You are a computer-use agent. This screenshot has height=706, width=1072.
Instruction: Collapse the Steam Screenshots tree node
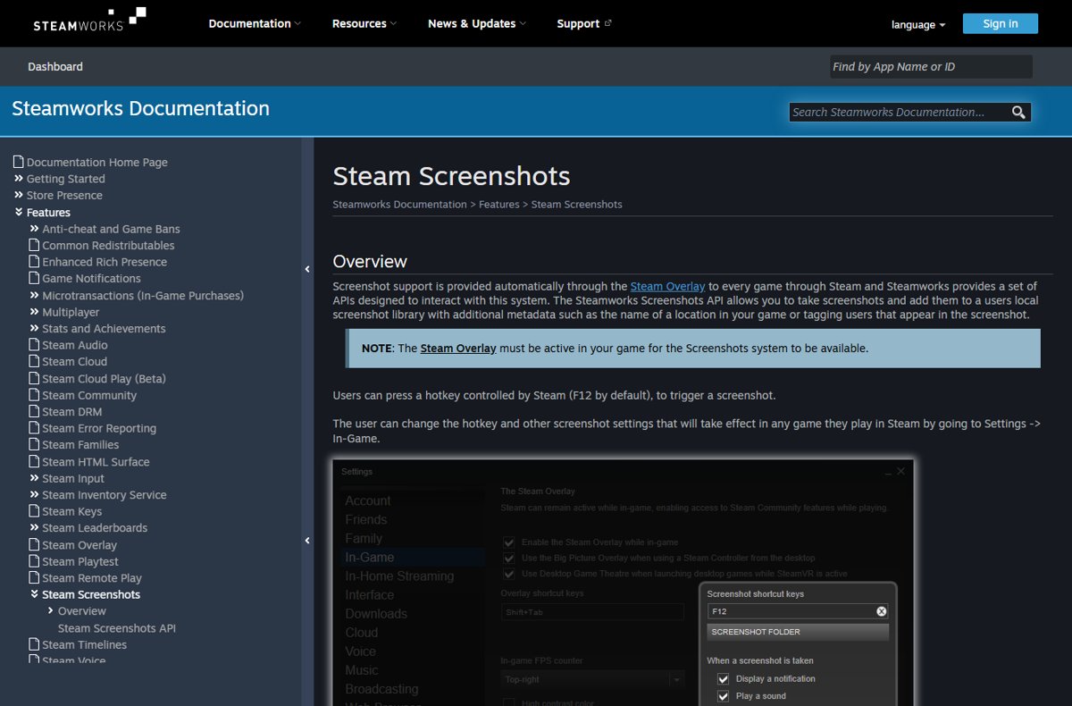35,594
